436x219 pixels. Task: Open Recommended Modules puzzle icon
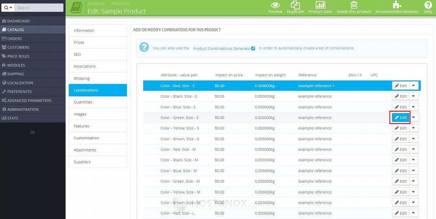[397, 5]
